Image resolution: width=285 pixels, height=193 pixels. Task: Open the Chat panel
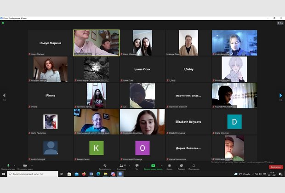click(137, 167)
